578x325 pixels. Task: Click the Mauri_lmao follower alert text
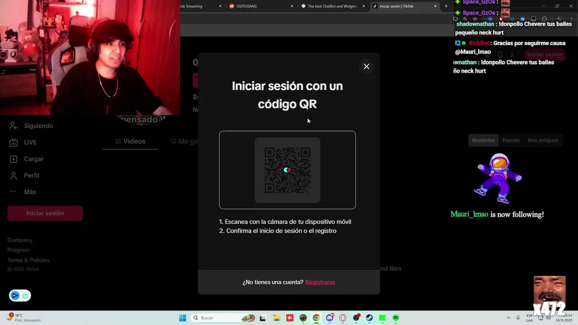497,215
